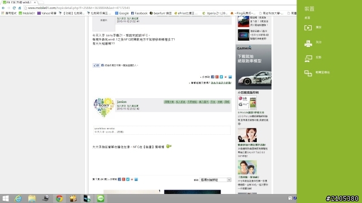Share first post via Facebook icon

(x=213, y=77)
